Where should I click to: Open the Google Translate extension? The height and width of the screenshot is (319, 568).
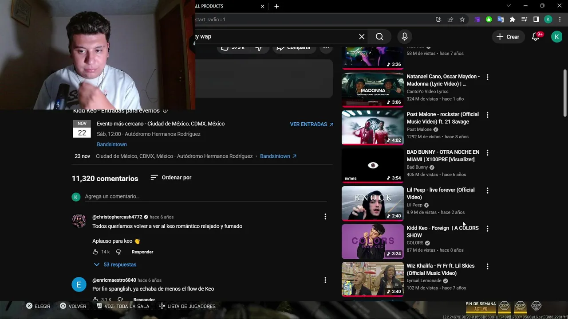(x=501, y=19)
